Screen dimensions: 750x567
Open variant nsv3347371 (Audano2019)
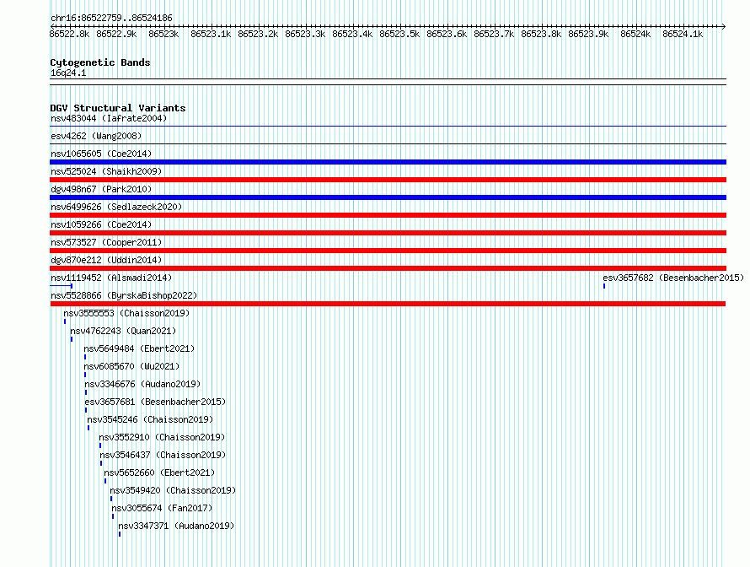coord(176,526)
